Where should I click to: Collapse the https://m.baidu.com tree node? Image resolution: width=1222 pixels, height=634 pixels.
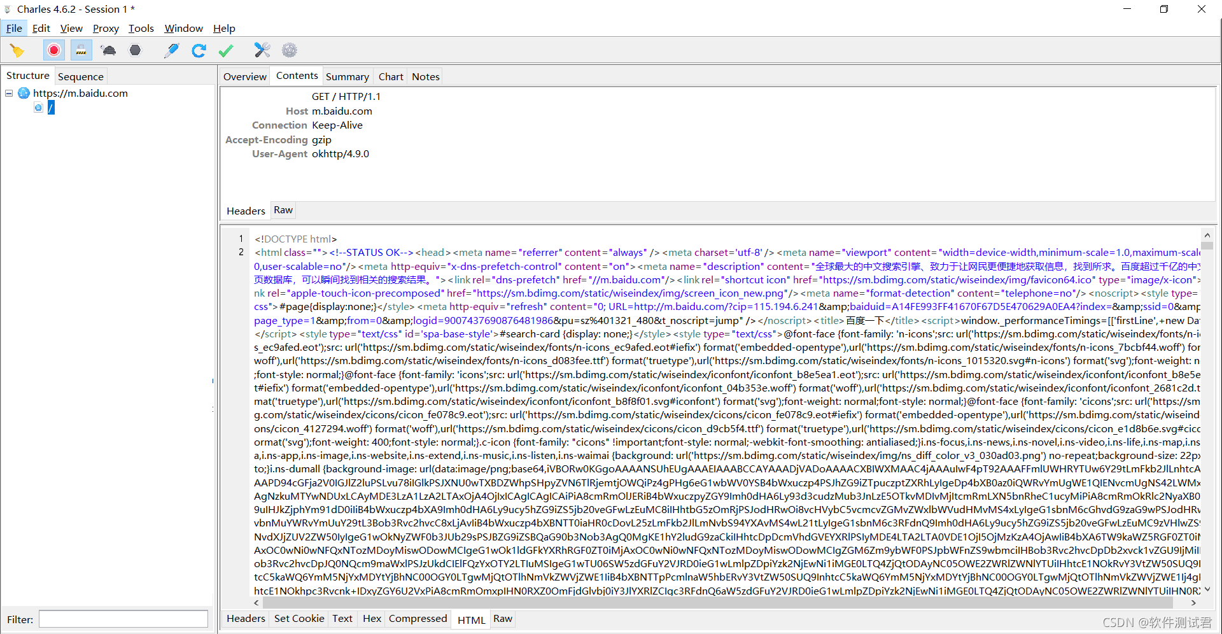pyautogui.click(x=9, y=93)
